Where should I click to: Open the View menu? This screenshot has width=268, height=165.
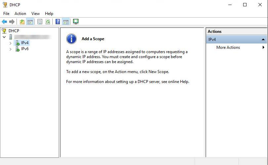click(x=35, y=14)
